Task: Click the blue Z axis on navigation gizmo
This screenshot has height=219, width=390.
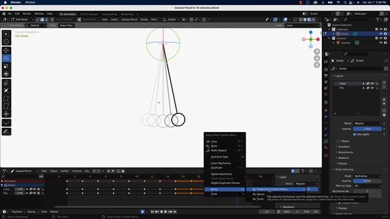Action: pyautogui.click(x=311, y=32)
